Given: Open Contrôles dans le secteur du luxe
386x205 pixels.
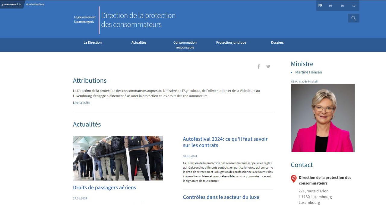Looking at the screenshot, I should tap(221, 197).
